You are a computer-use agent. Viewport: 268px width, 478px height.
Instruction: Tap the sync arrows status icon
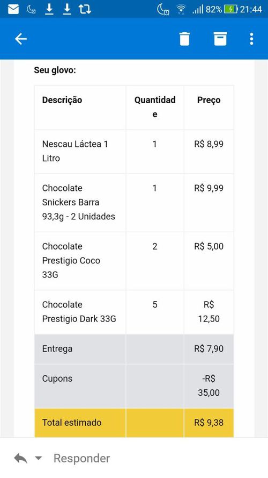click(x=85, y=10)
